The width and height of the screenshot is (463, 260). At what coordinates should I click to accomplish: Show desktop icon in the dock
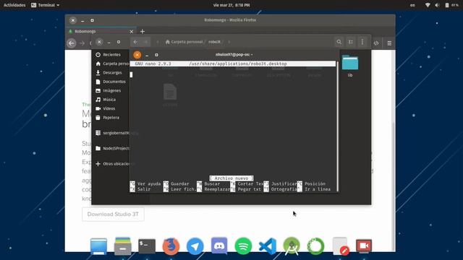(x=98, y=246)
